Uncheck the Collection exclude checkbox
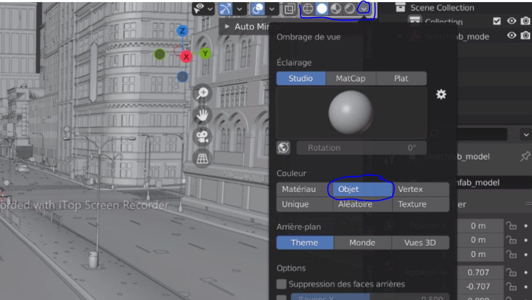The image size is (532, 300). (497, 21)
